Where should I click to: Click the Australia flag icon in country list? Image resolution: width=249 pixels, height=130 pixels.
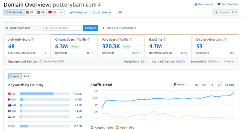pos(10,105)
